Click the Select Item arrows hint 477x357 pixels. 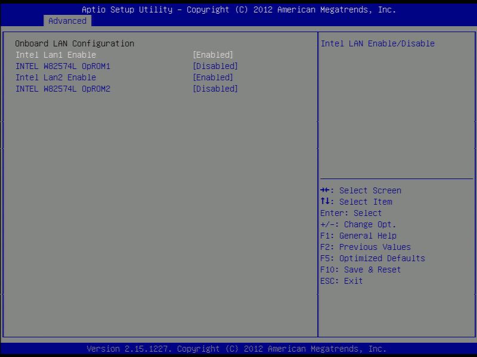pyautogui.click(x=356, y=202)
